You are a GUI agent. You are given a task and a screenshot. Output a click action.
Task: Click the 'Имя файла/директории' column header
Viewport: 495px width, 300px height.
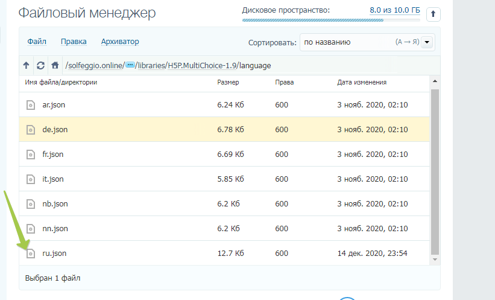pyautogui.click(x=61, y=83)
